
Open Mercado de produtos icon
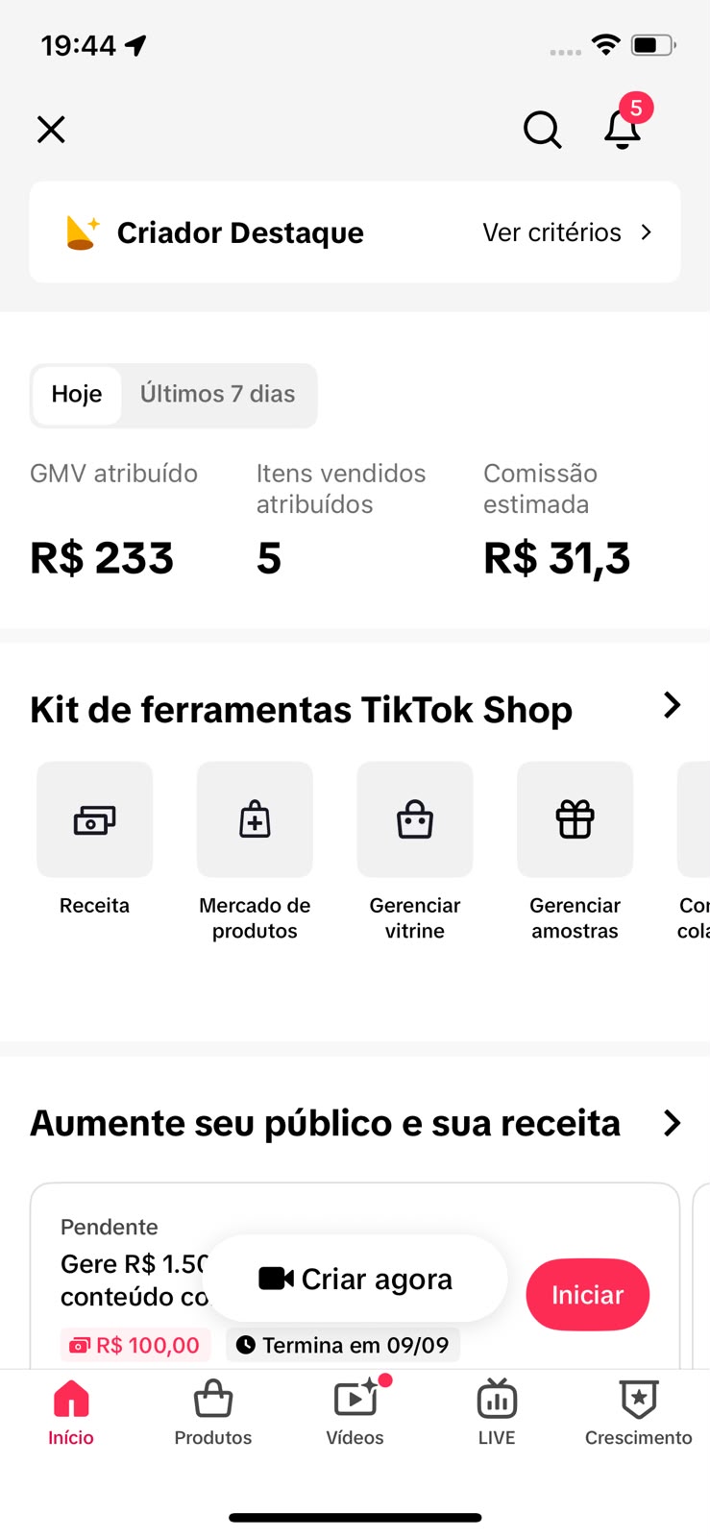[255, 819]
